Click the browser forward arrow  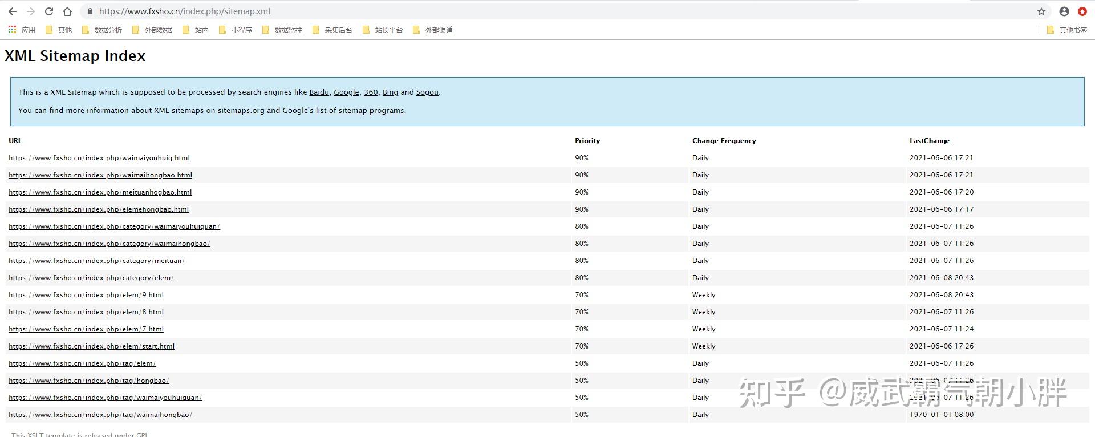[31, 11]
